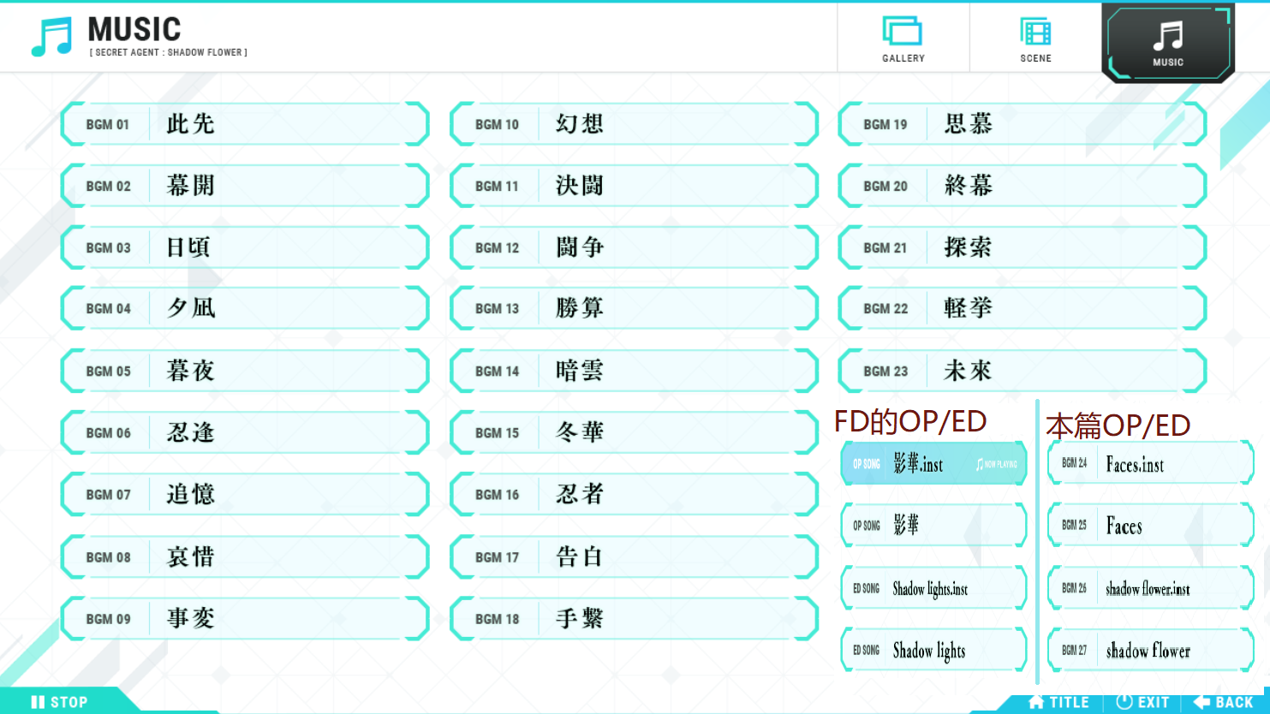The width and height of the screenshot is (1270, 714).
Task: Stop the currently playing track
Action: 60,702
